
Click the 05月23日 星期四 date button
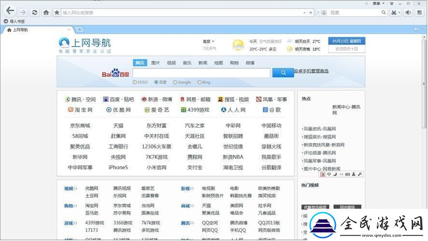tap(346, 41)
